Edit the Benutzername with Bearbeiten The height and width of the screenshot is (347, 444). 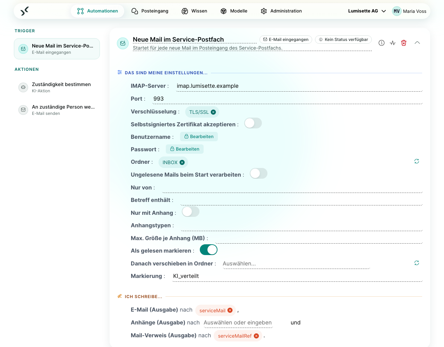199,137
